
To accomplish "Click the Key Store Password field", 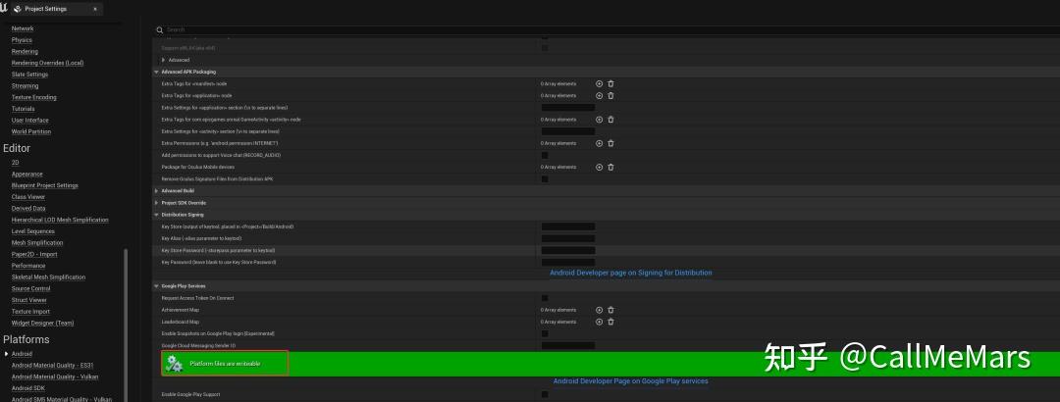I will (x=568, y=251).
